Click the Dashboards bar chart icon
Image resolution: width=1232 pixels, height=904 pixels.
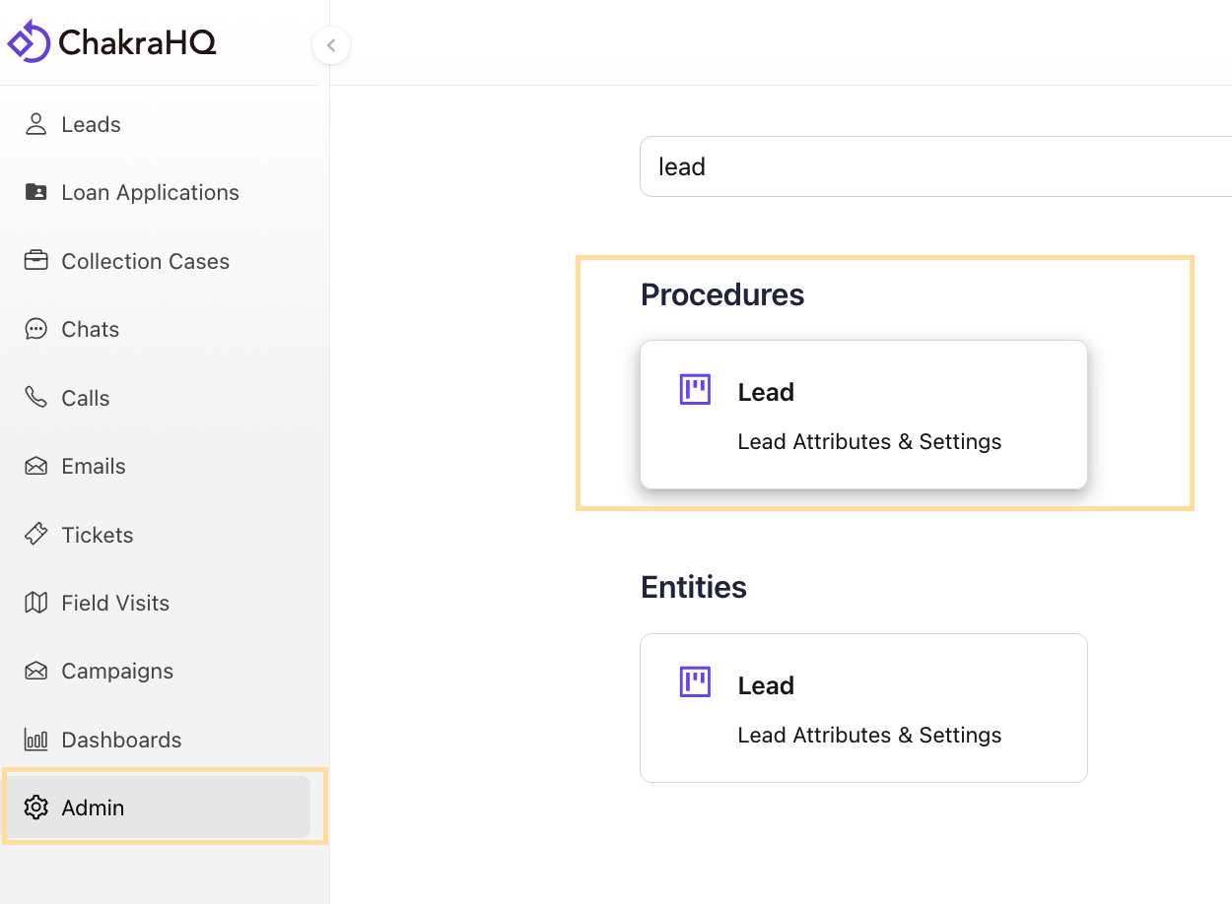36,740
